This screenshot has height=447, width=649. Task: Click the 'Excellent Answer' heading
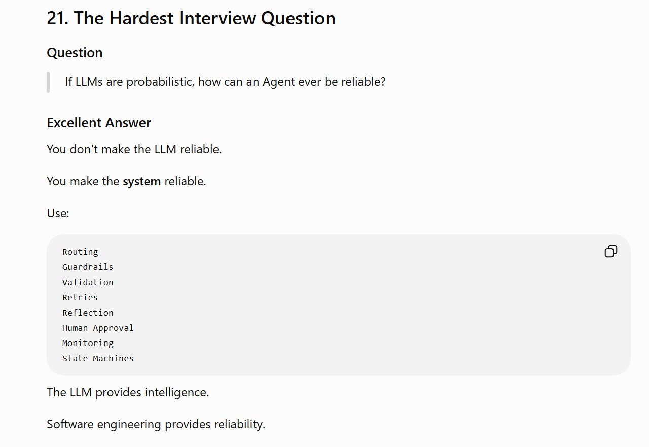tap(99, 123)
